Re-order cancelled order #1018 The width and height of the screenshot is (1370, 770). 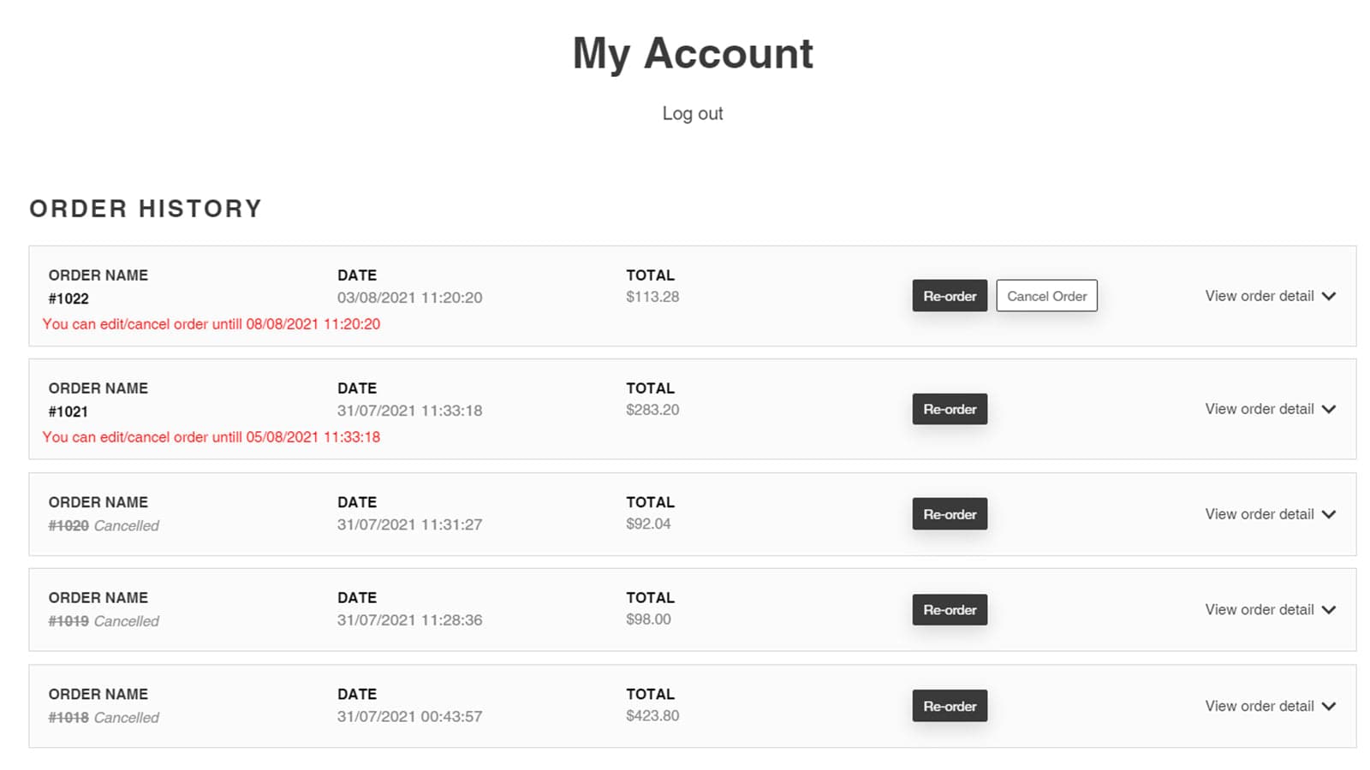point(950,706)
